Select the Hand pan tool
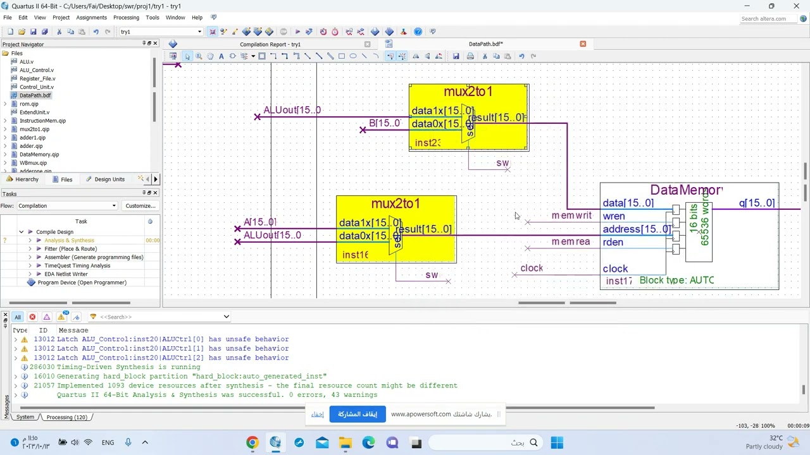This screenshot has height=455, width=810. (x=210, y=56)
